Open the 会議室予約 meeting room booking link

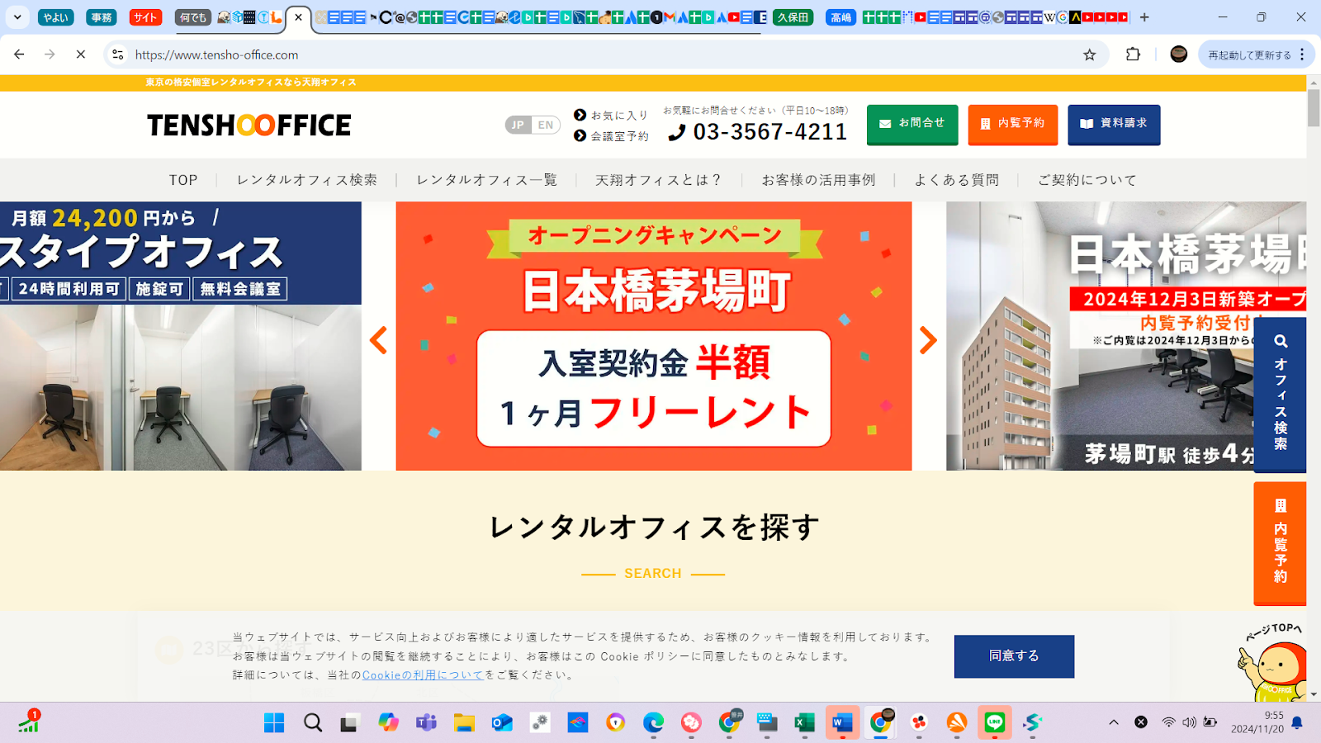(611, 136)
